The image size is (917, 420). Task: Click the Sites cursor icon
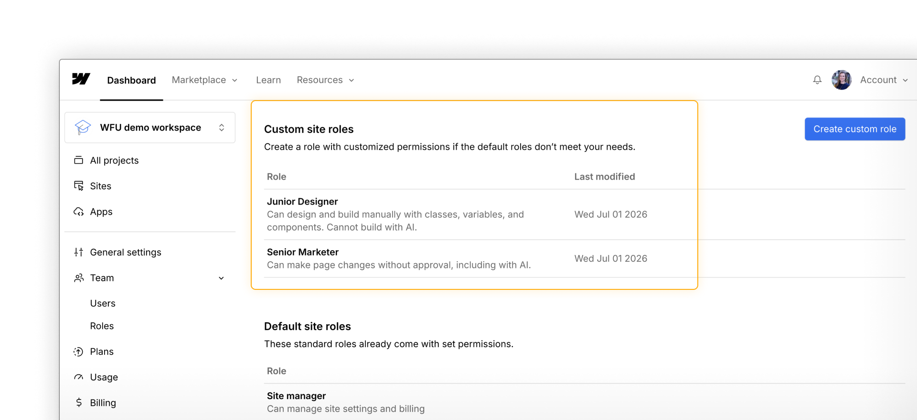[x=79, y=186]
